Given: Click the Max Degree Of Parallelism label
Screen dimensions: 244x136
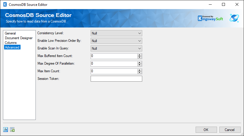Looking at the screenshot, I should click(56, 63).
